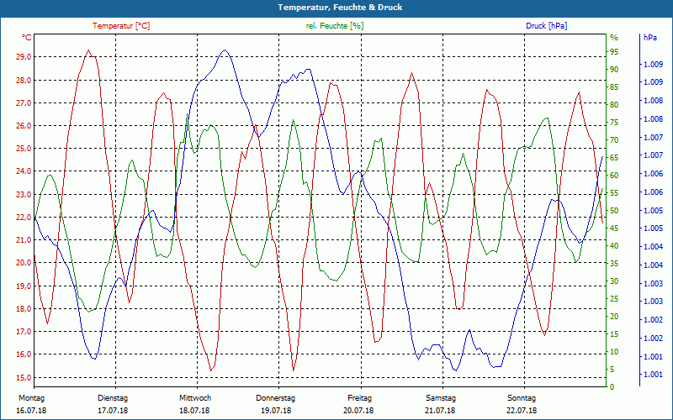The image size is (673, 420).
Task: Click the date '21.07.18'
Action: [x=440, y=411]
